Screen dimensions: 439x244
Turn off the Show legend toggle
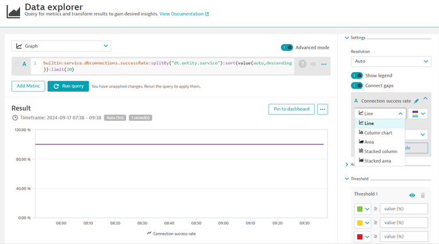[x=356, y=76]
